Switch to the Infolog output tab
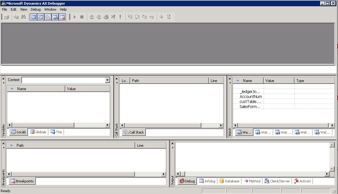338x194 pixels. pos(207,181)
